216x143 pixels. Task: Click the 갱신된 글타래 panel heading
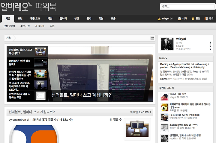coord(166,88)
